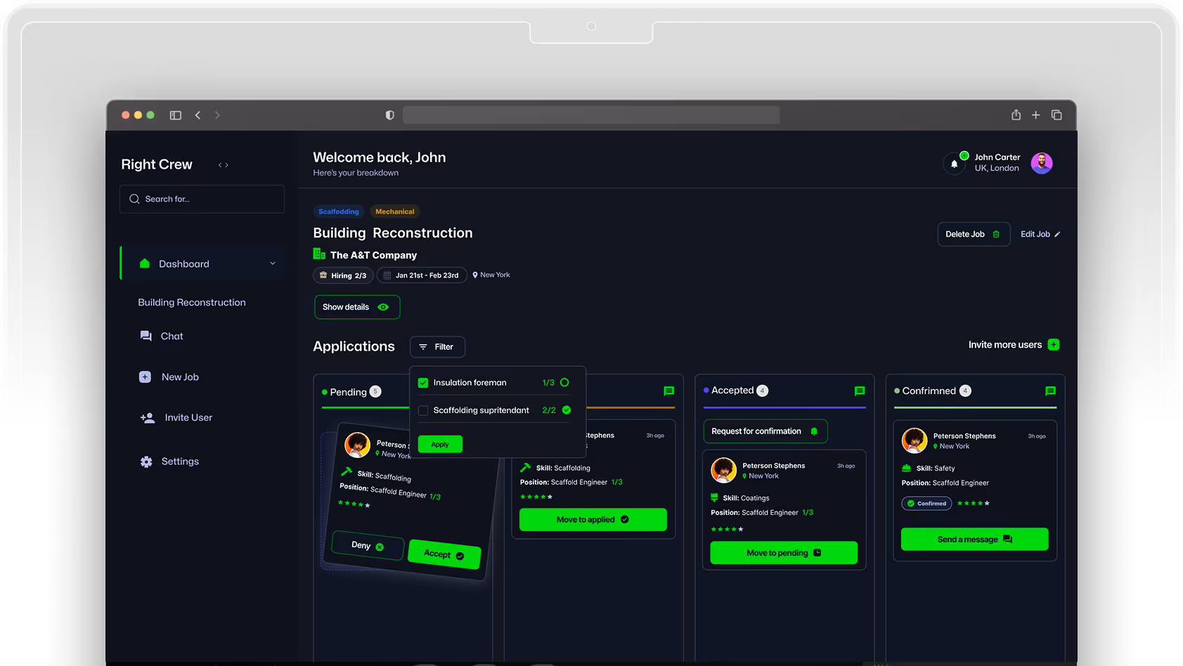Uncheck the Insulation foreman checkbox

tap(423, 383)
